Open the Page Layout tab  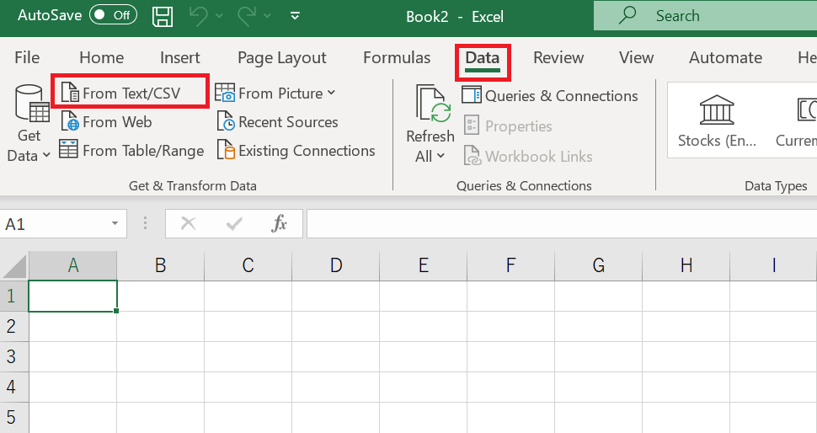click(x=281, y=57)
